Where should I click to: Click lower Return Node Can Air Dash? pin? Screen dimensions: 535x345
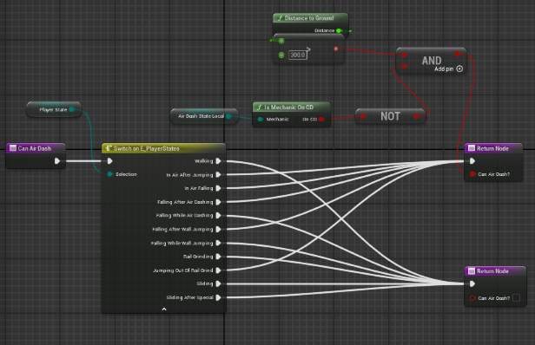click(472, 298)
